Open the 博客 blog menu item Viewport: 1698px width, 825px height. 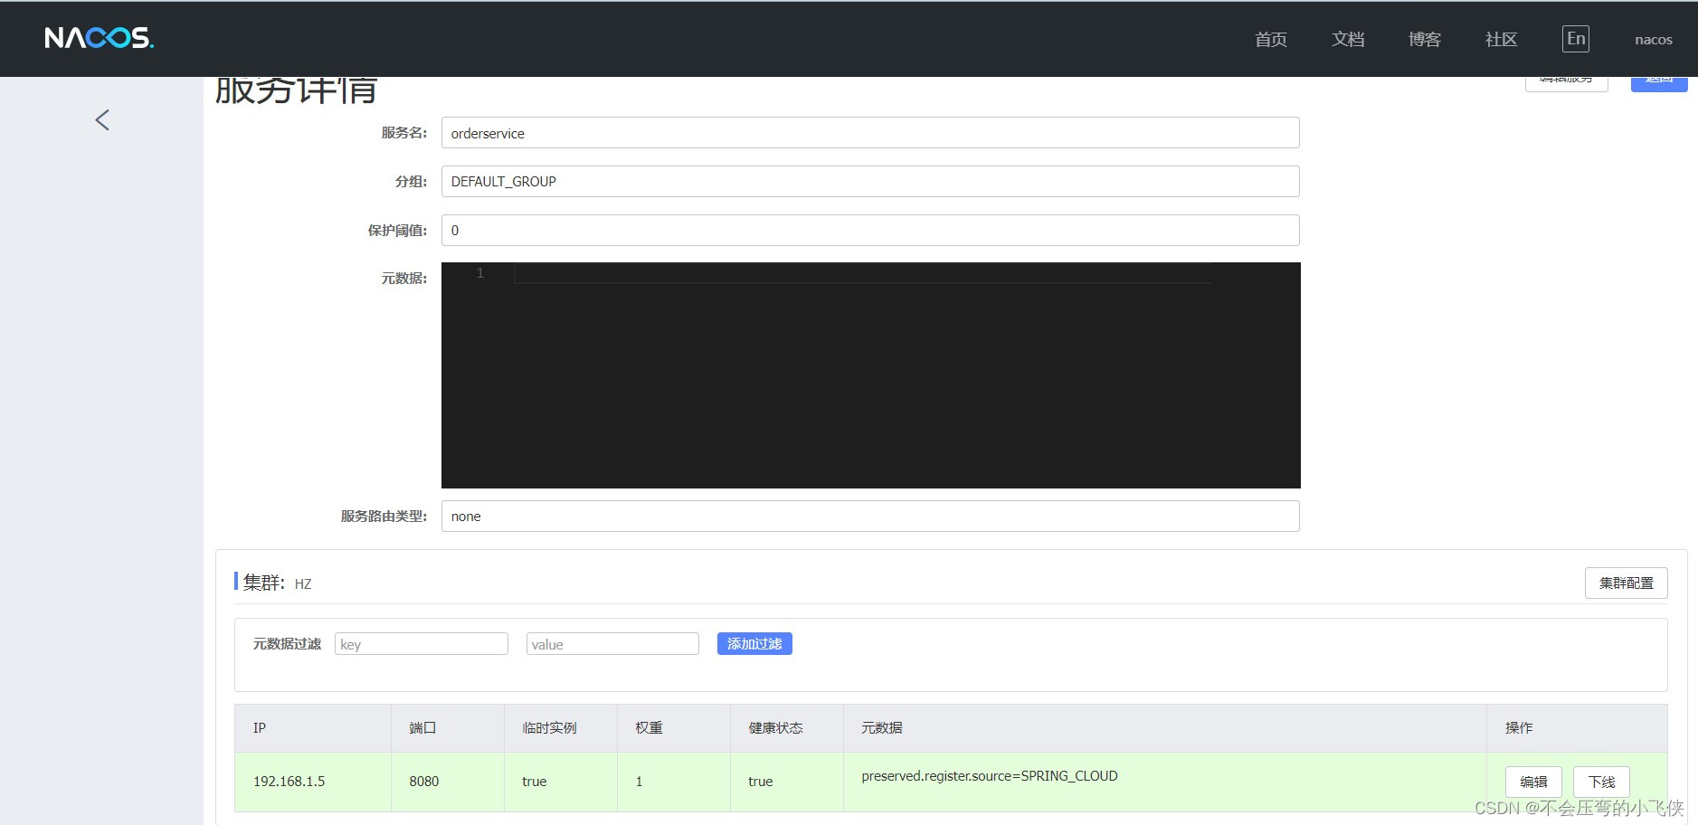tap(1425, 39)
